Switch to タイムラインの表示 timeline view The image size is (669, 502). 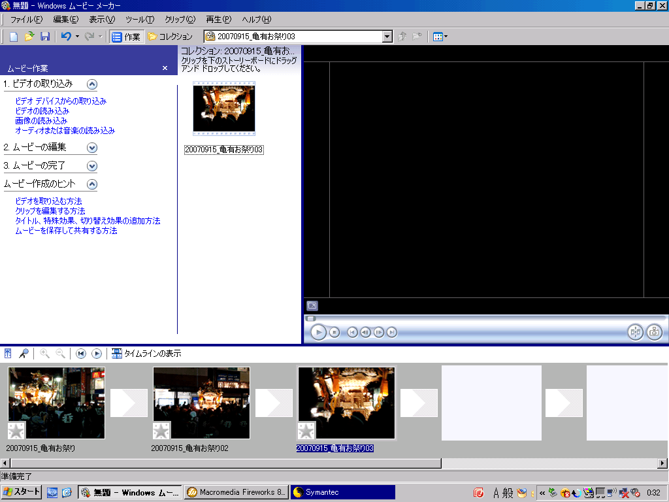pyautogui.click(x=146, y=354)
